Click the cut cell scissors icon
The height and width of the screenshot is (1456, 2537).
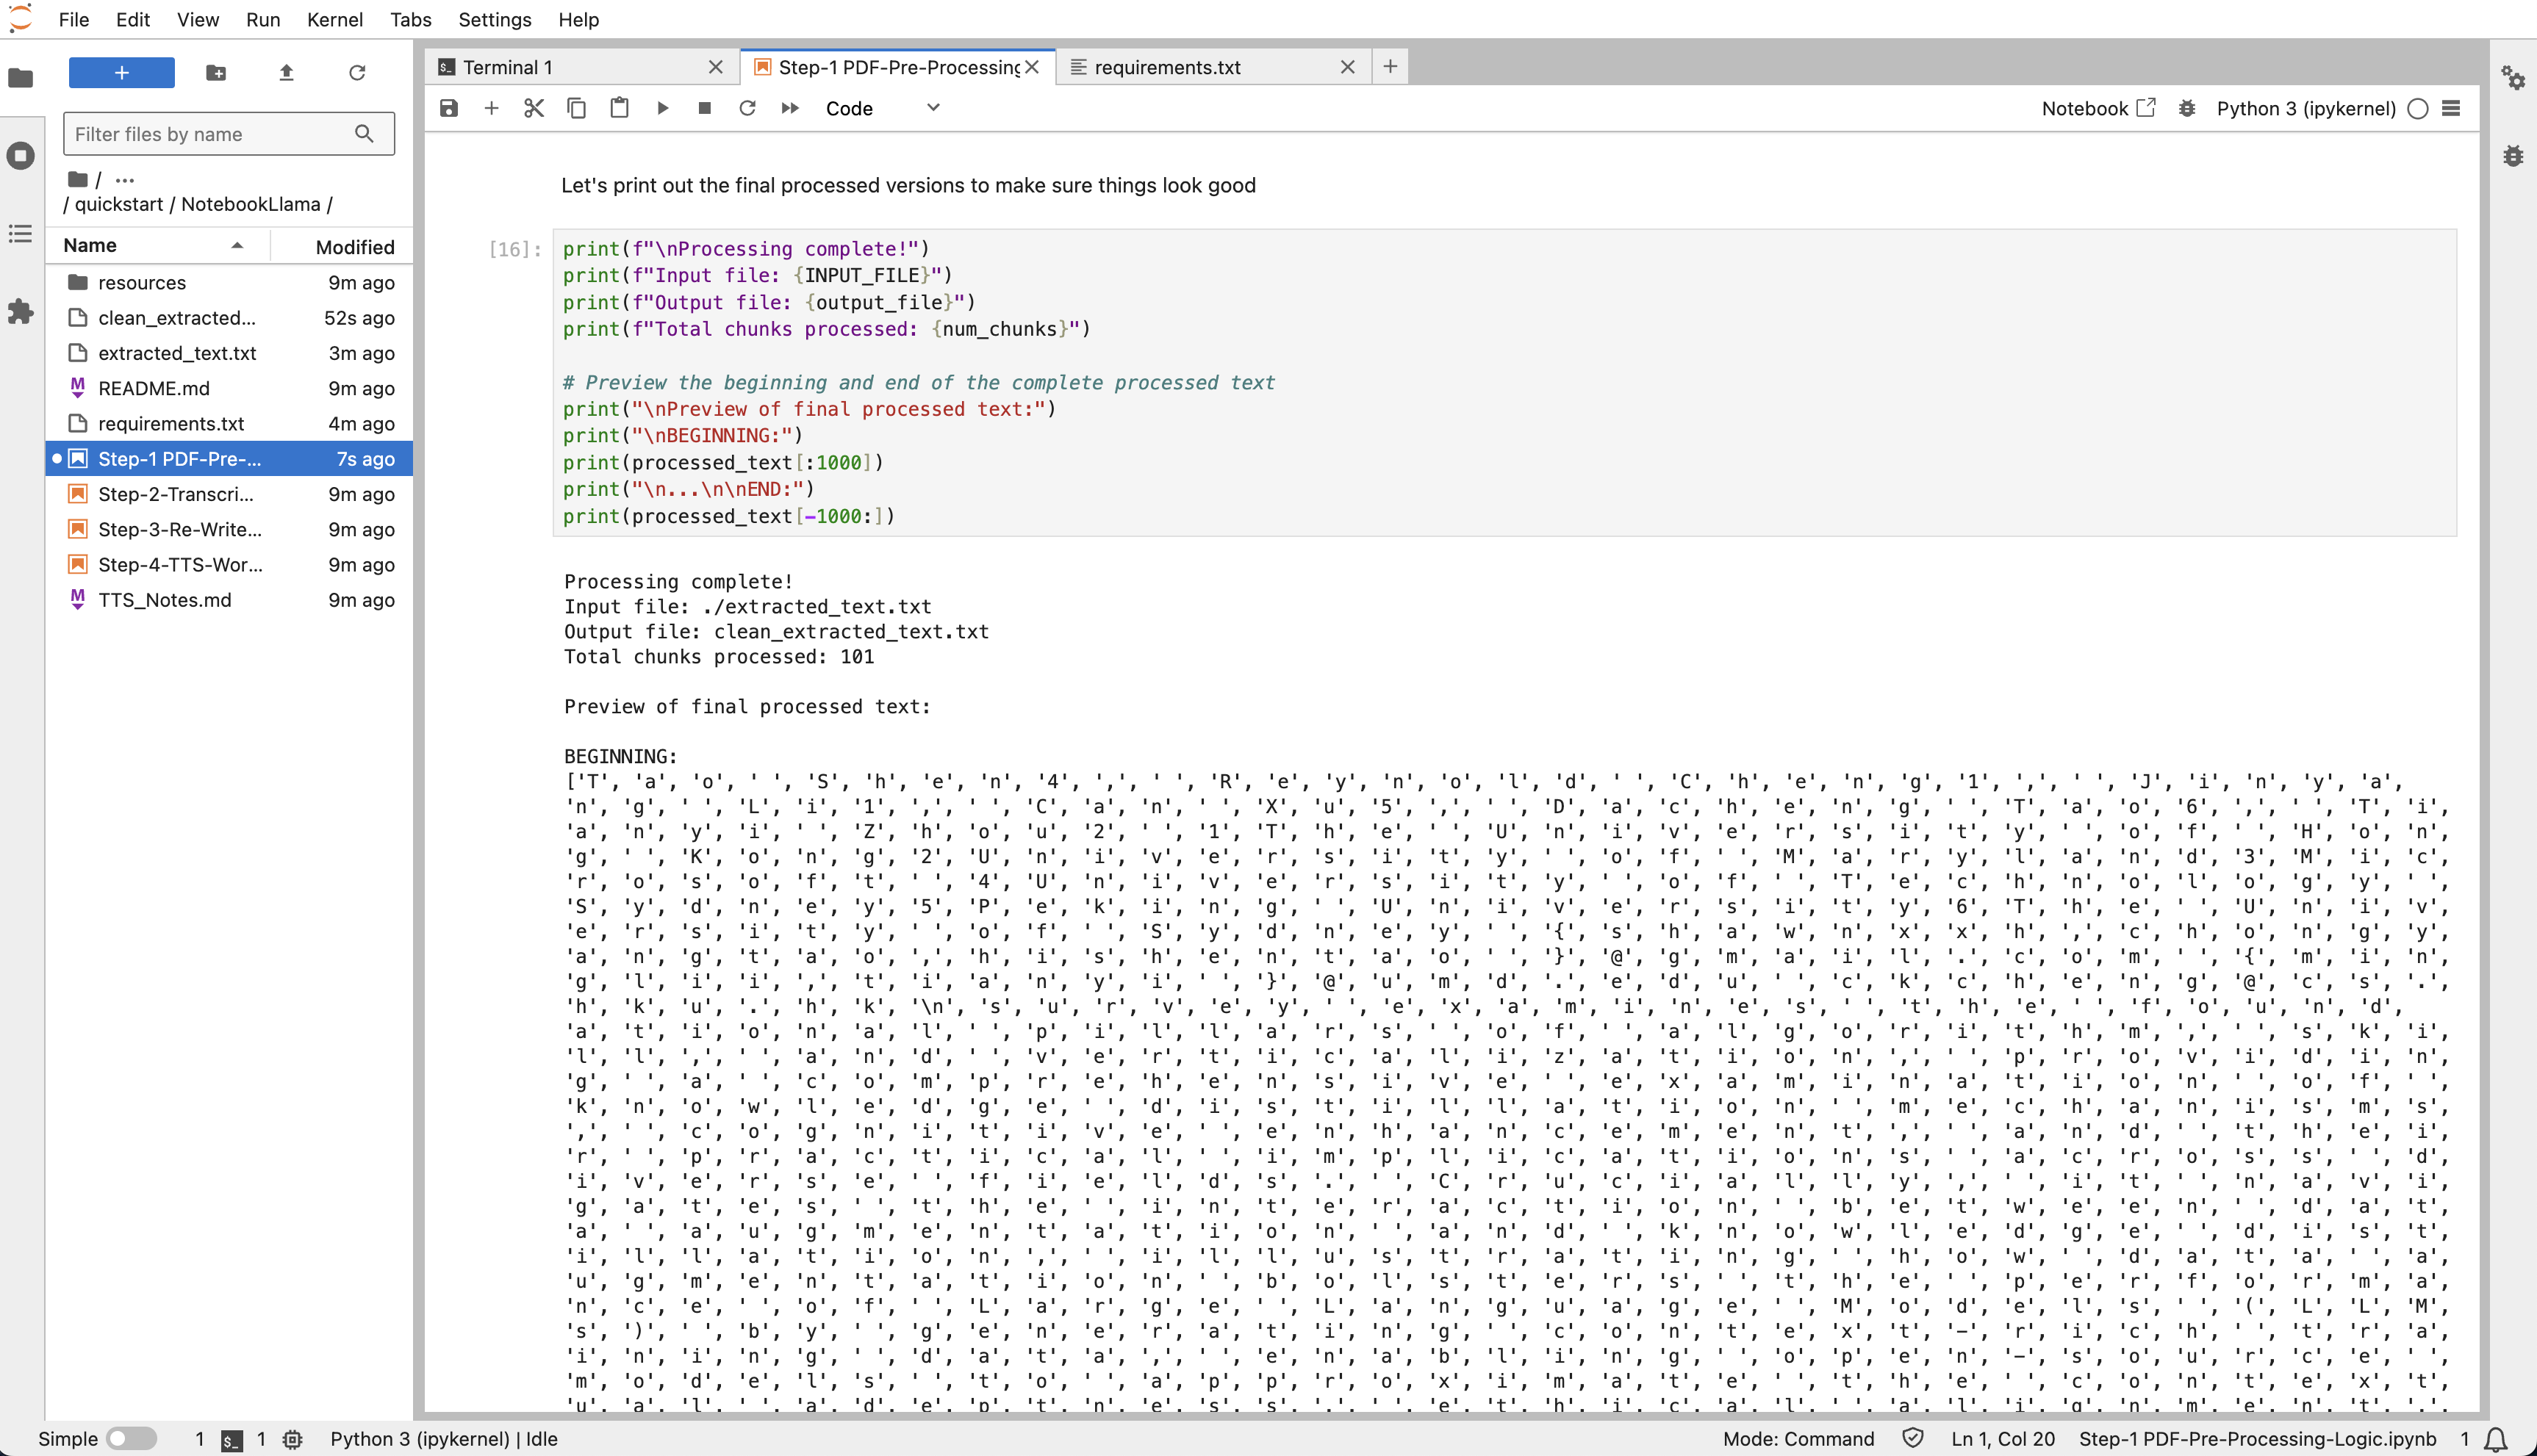535,108
